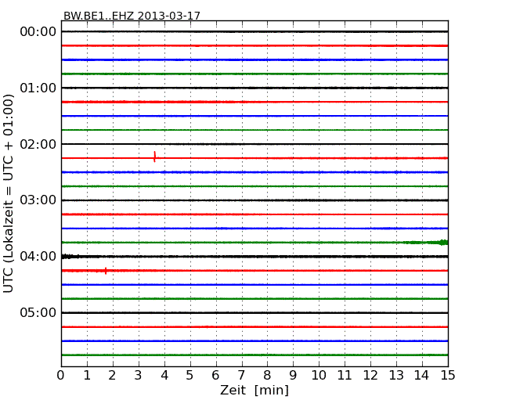Click the plot title BW.BE1..EHZ 2013-03-17
Image resolution: width=509 pixels, height=407 pixels.
(132, 16)
